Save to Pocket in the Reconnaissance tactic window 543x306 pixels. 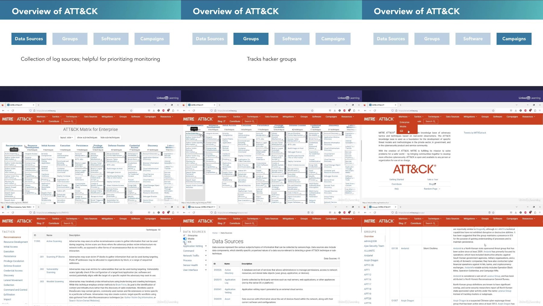149,212
